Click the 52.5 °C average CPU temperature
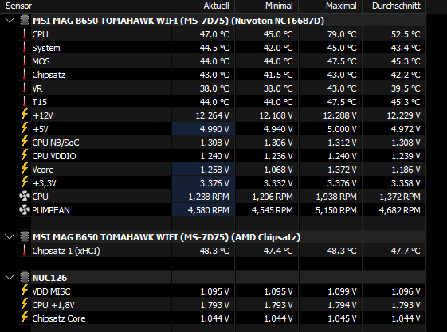Image resolution: width=447 pixels, height=332 pixels. click(x=406, y=34)
